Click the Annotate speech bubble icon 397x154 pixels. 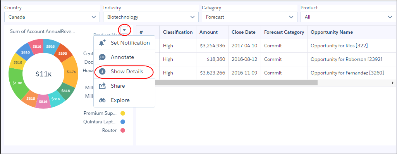102,57
